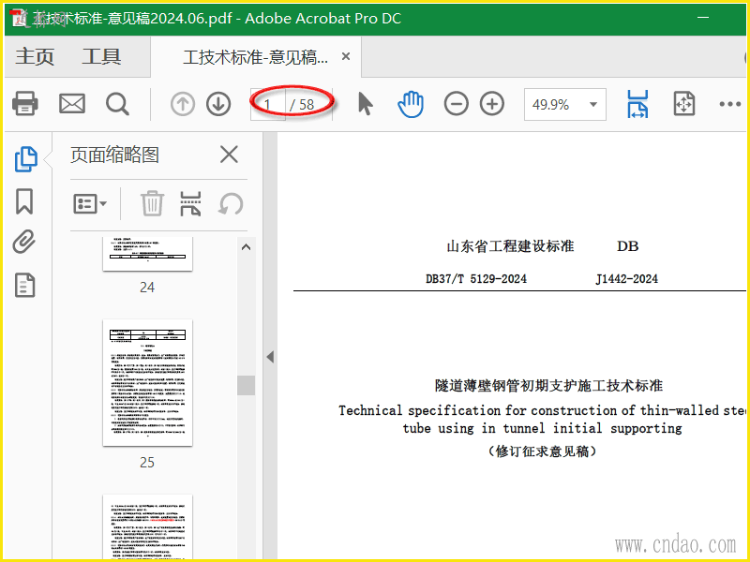Open the attachments paperclip icon
This screenshot has height=562, width=750.
[24, 242]
